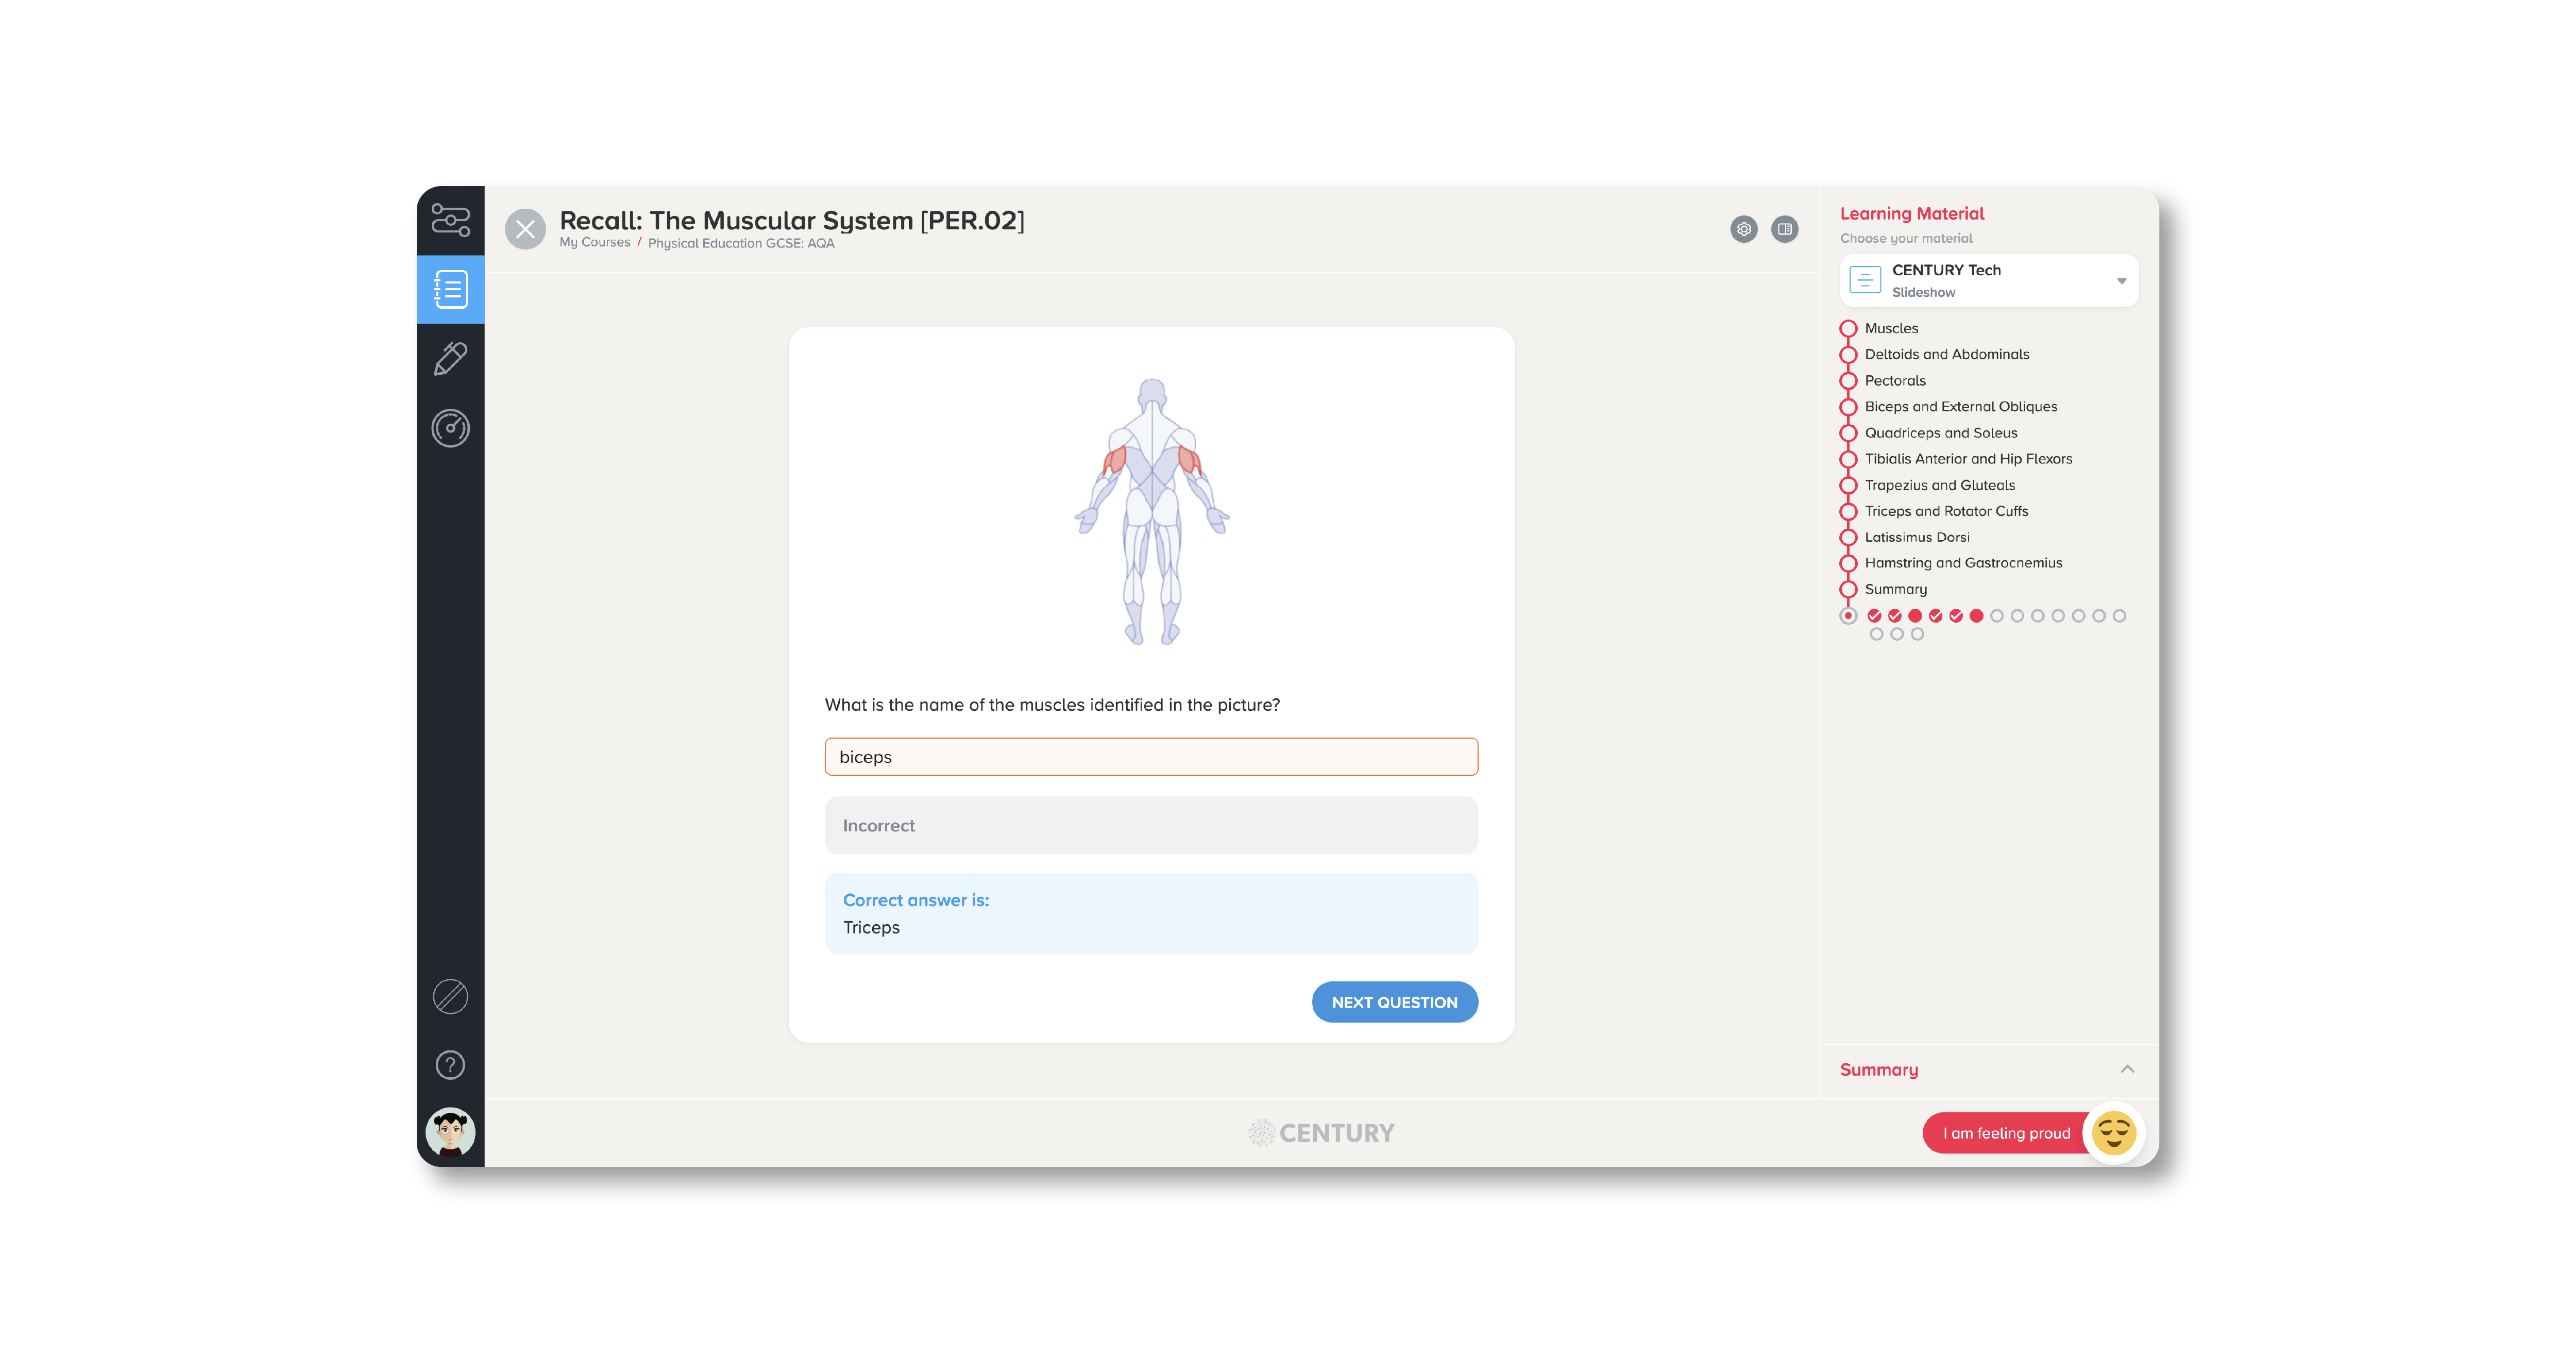Image resolution: width=2576 pixels, height=1353 pixels.
Task: Open the settings gear icon in header
Action: (1744, 229)
